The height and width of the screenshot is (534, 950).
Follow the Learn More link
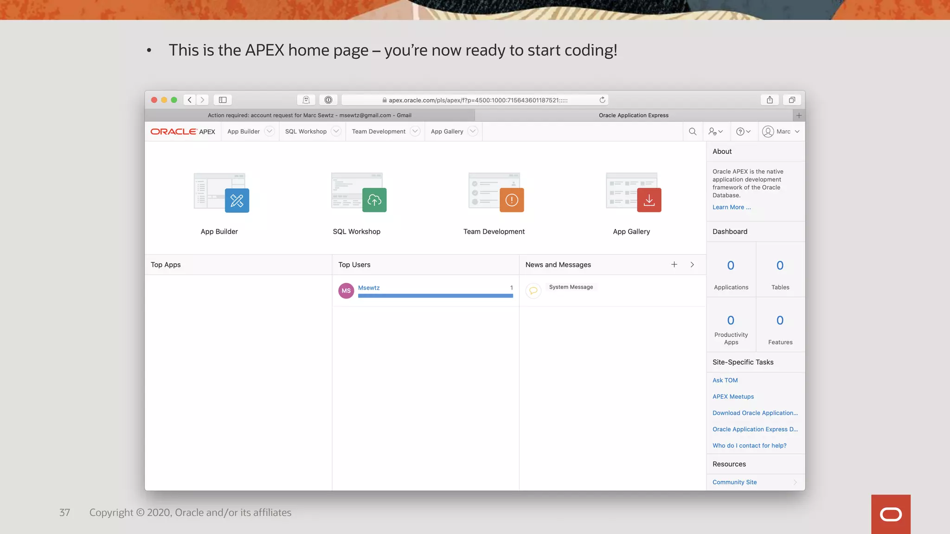pyautogui.click(x=732, y=207)
